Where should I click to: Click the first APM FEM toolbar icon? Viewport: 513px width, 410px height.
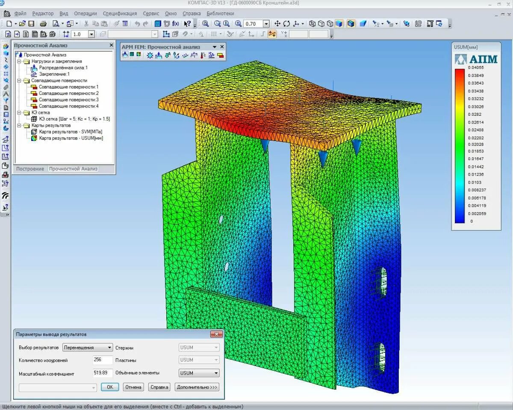[125, 54]
